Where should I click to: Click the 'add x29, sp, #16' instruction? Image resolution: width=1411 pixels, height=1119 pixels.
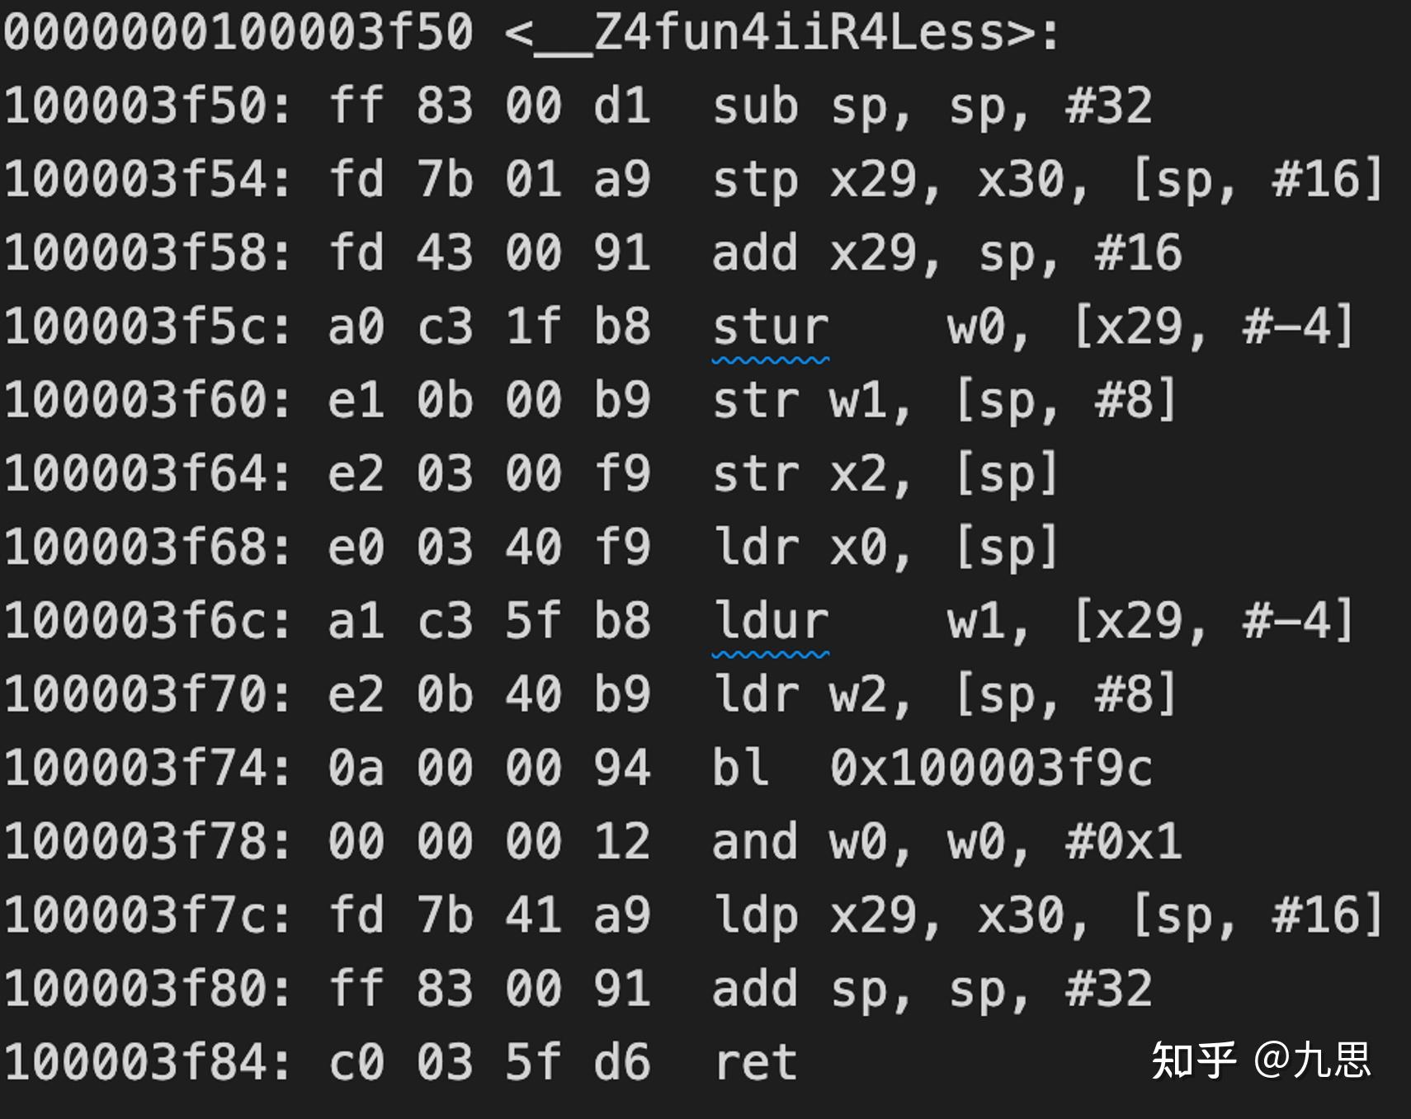[x=946, y=253]
